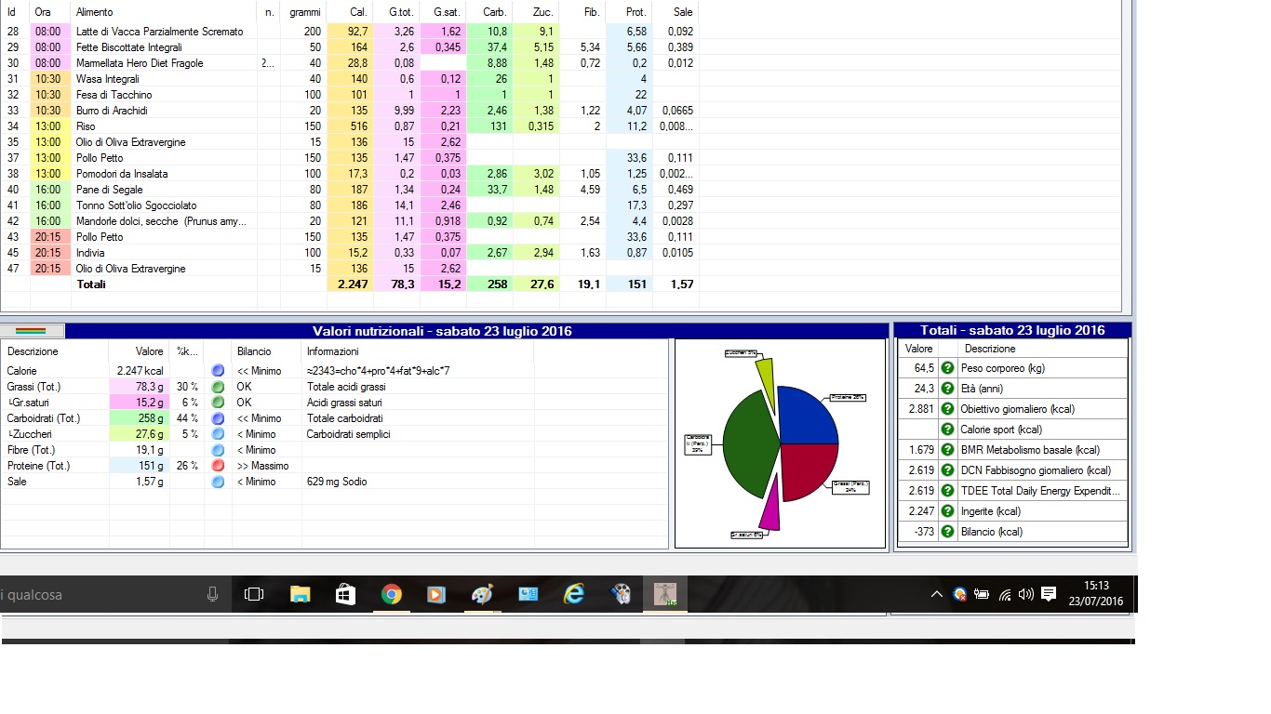The height and width of the screenshot is (714, 1271).
Task: Open Task View on the taskbar
Action: tap(254, 595)
